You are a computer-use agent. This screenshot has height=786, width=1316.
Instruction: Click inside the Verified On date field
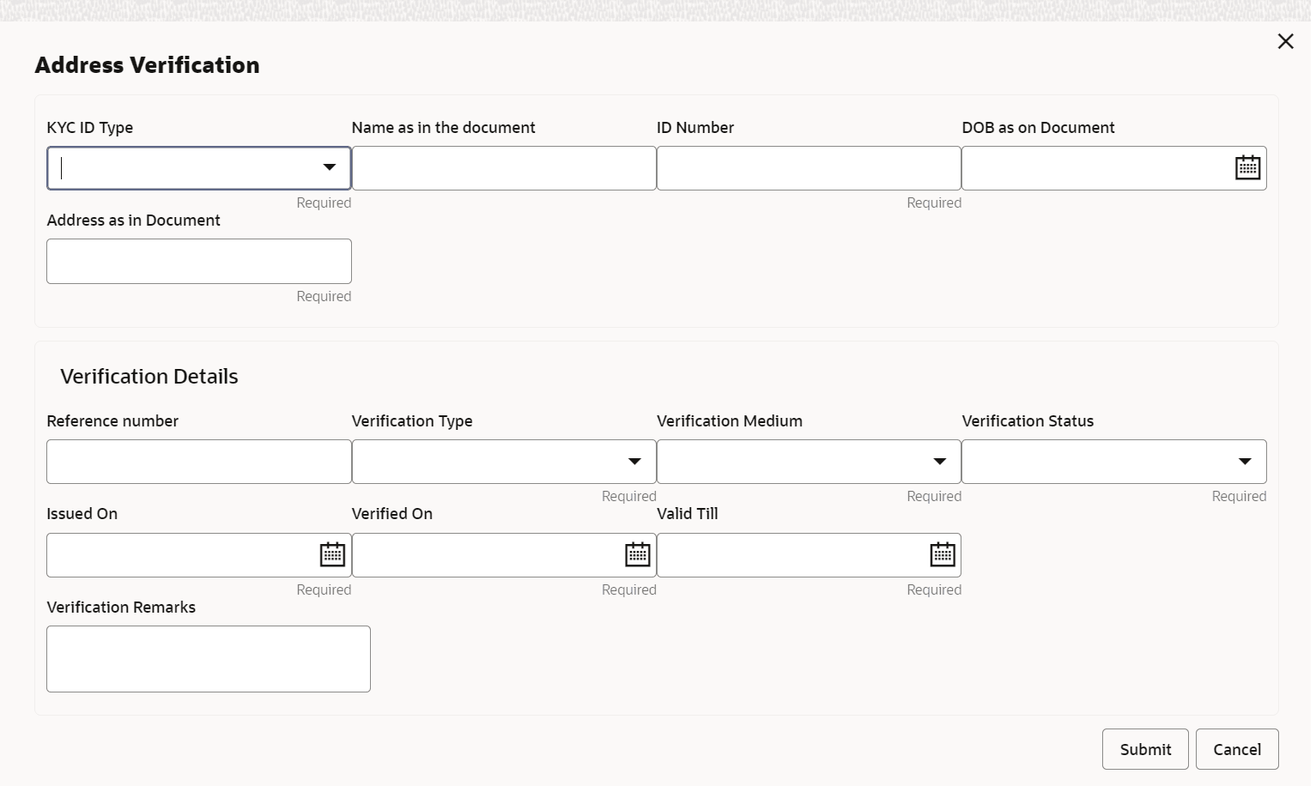[485, 555]
